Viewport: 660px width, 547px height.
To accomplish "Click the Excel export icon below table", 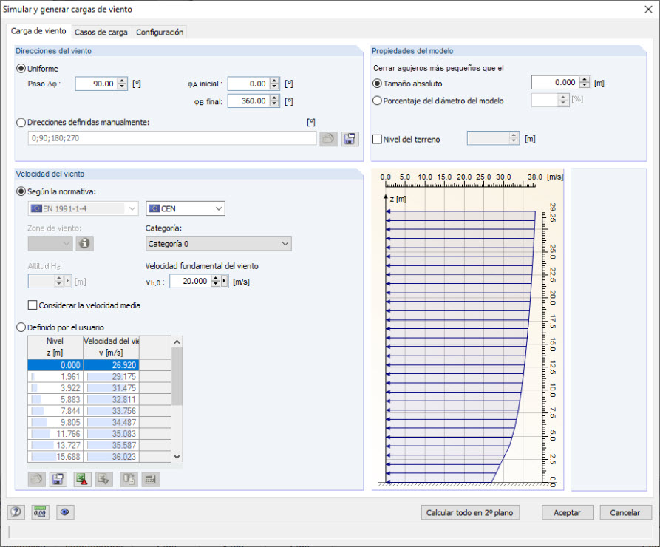I will (82, 479).
